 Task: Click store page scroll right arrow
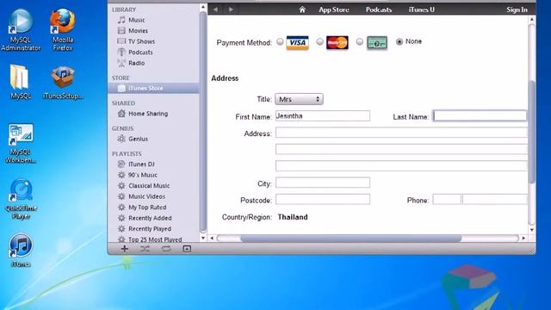click(x=523, y=239)
